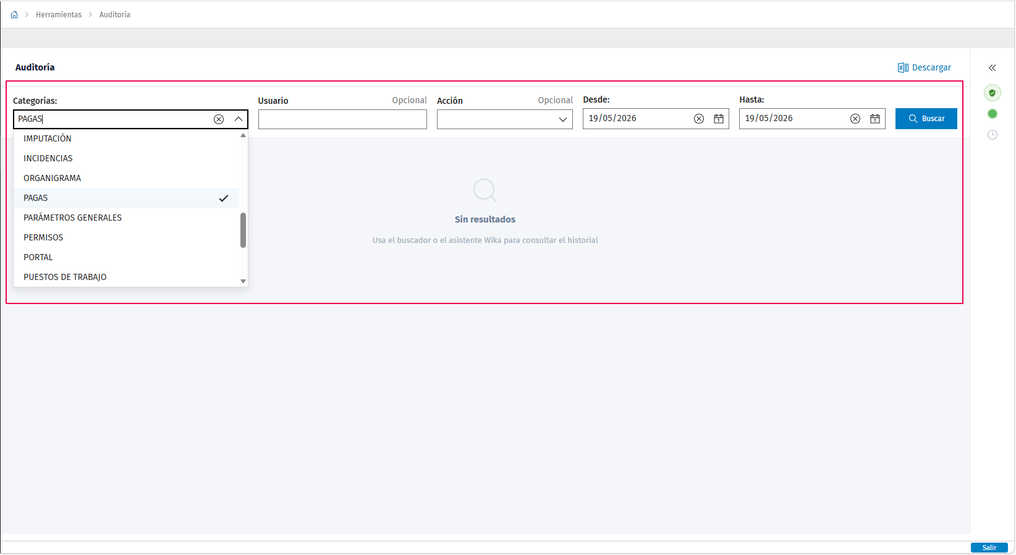The image size is (1016, 555).
Task: Open Auditoría breadcrumb link
Action: click(x=115, y=15)
